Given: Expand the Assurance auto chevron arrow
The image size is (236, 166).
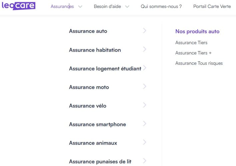Looking at the screenshot, I should click(x=145, y=31).
